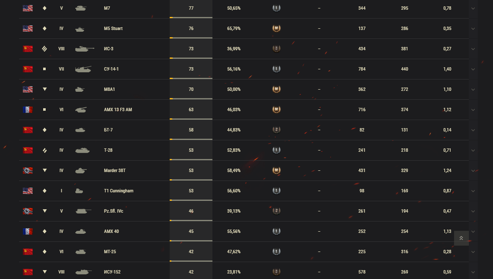The width and height of the screenshot is (493, 279).
Task: Expand the ИС-3 row with chevron
Action: pos(473,49)
